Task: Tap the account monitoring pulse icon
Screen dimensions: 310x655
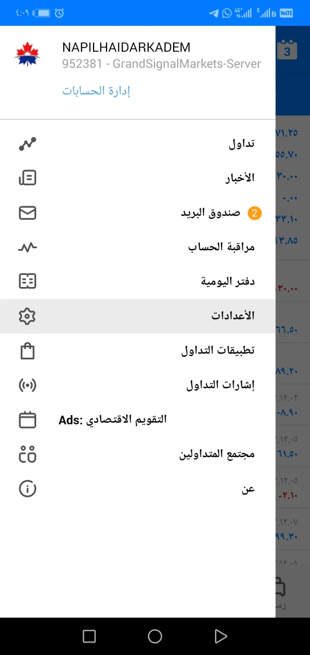Action: pos(27,247)
